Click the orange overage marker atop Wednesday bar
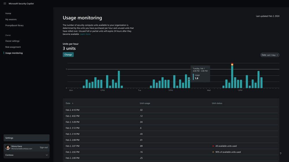The height and width of the screenshot is (162, 289). (x=232, y=64)
